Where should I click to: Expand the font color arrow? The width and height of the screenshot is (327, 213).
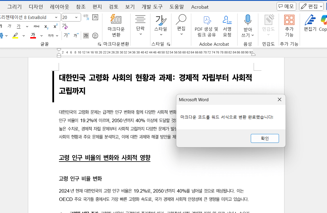[x=41, y=36]
